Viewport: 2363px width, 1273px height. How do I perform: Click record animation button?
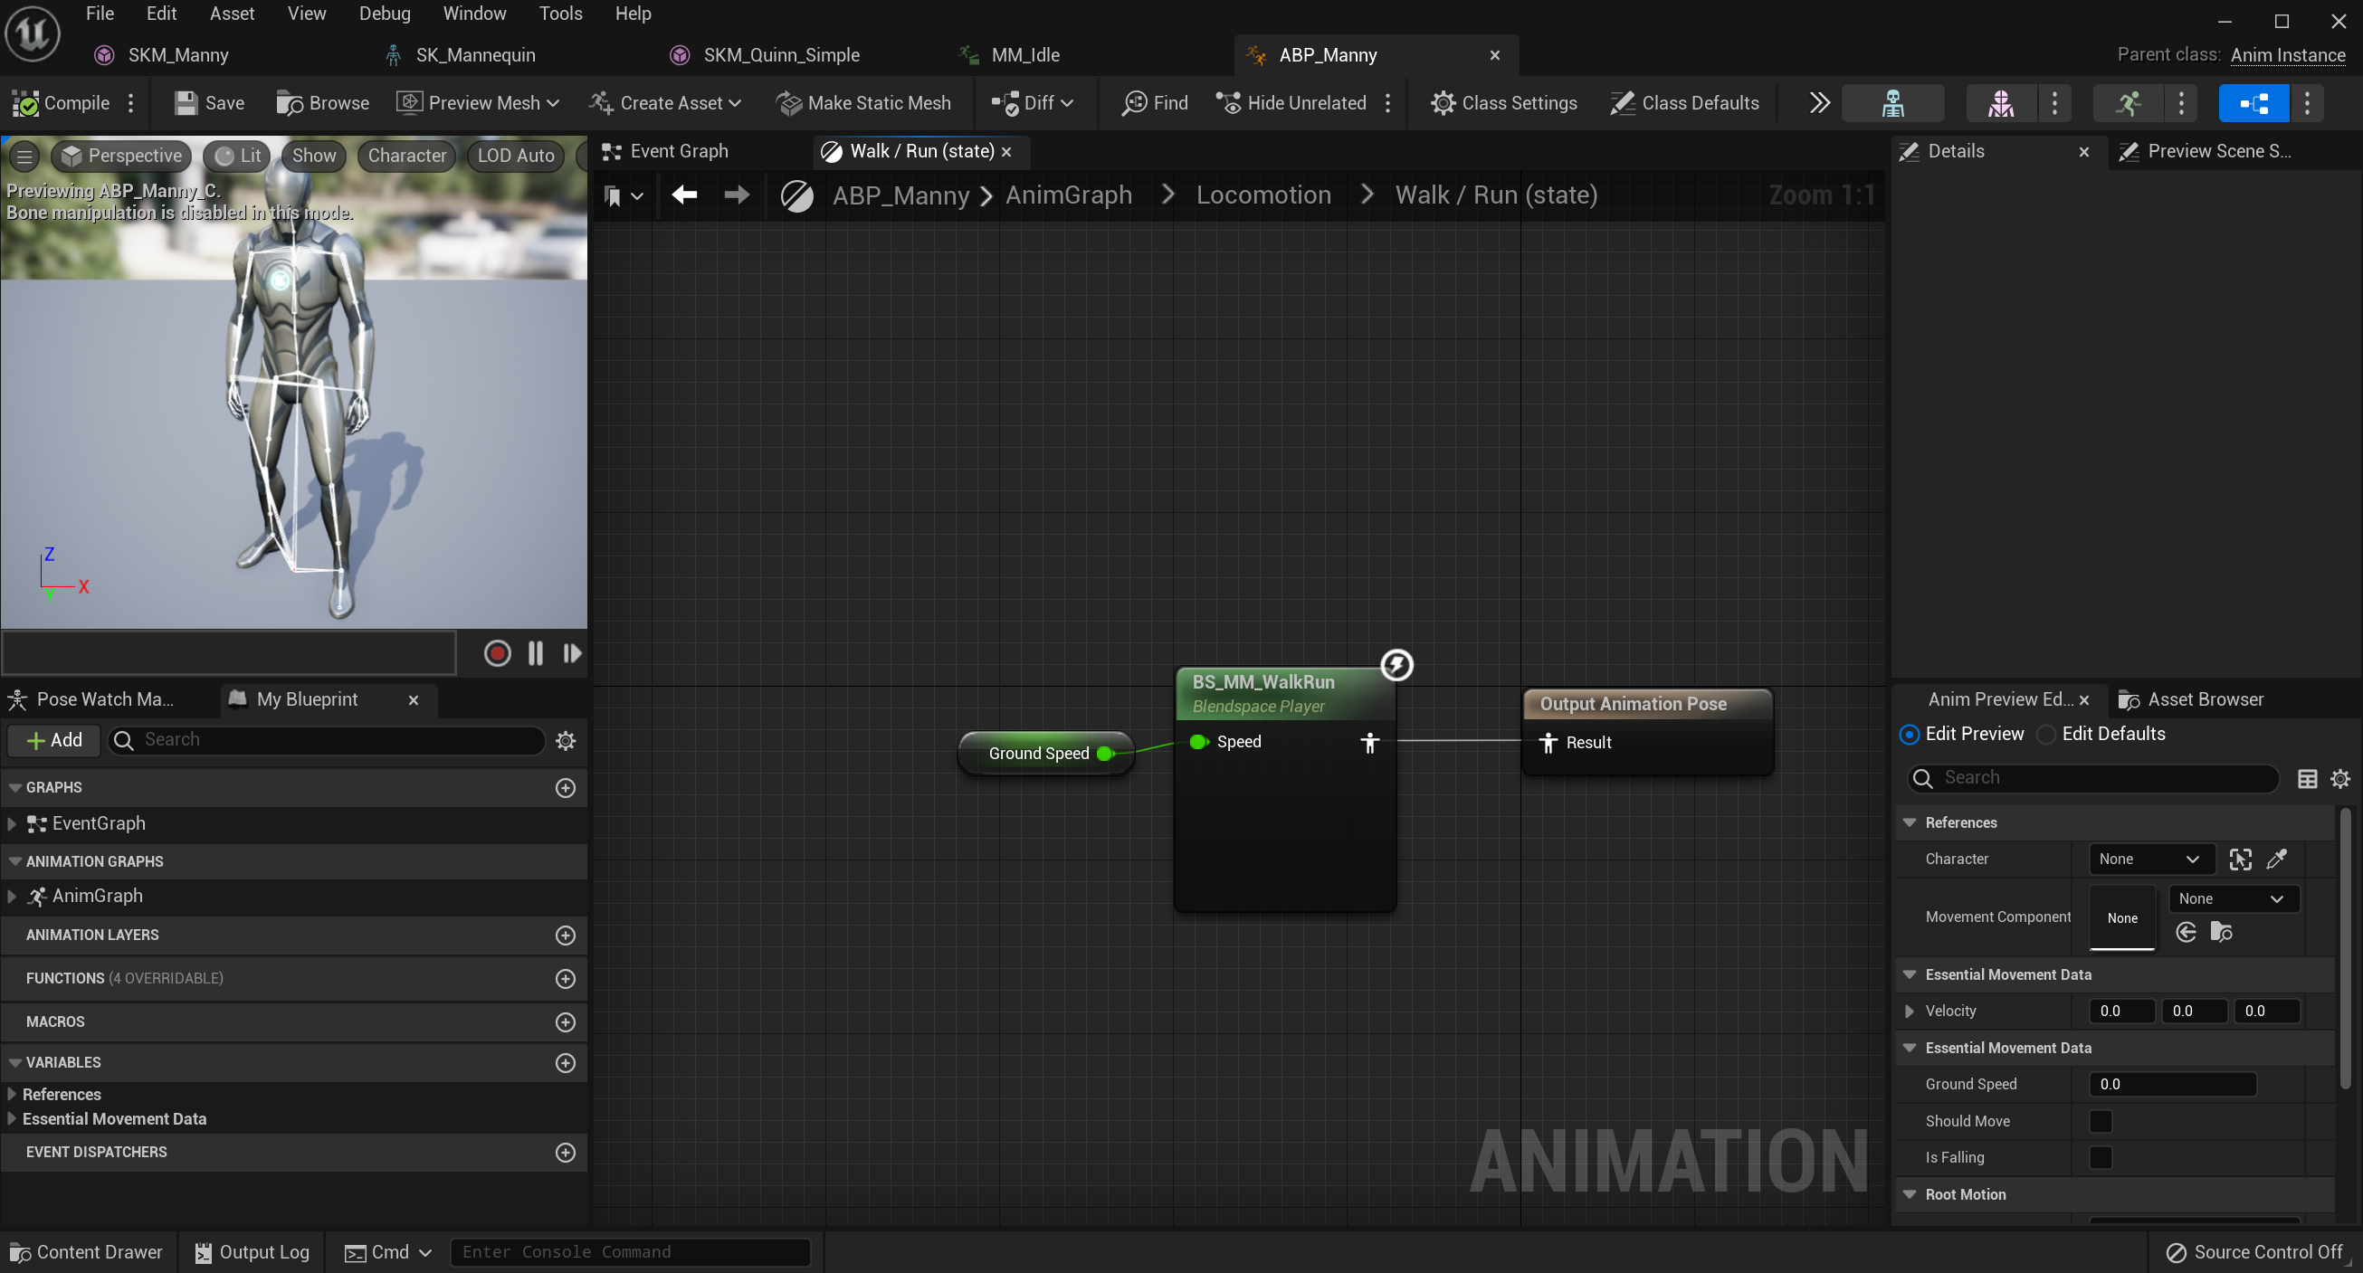pyautogui.click(x=497, y=653)
